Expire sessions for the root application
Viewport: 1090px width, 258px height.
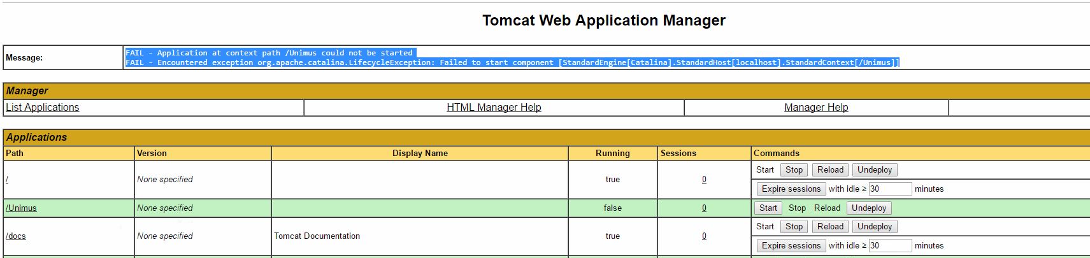791,189
